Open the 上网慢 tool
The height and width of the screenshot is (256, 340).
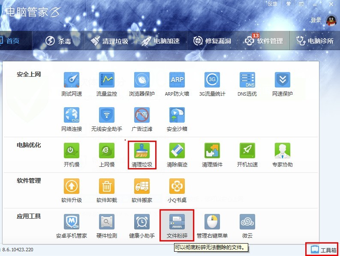point(107,155)
